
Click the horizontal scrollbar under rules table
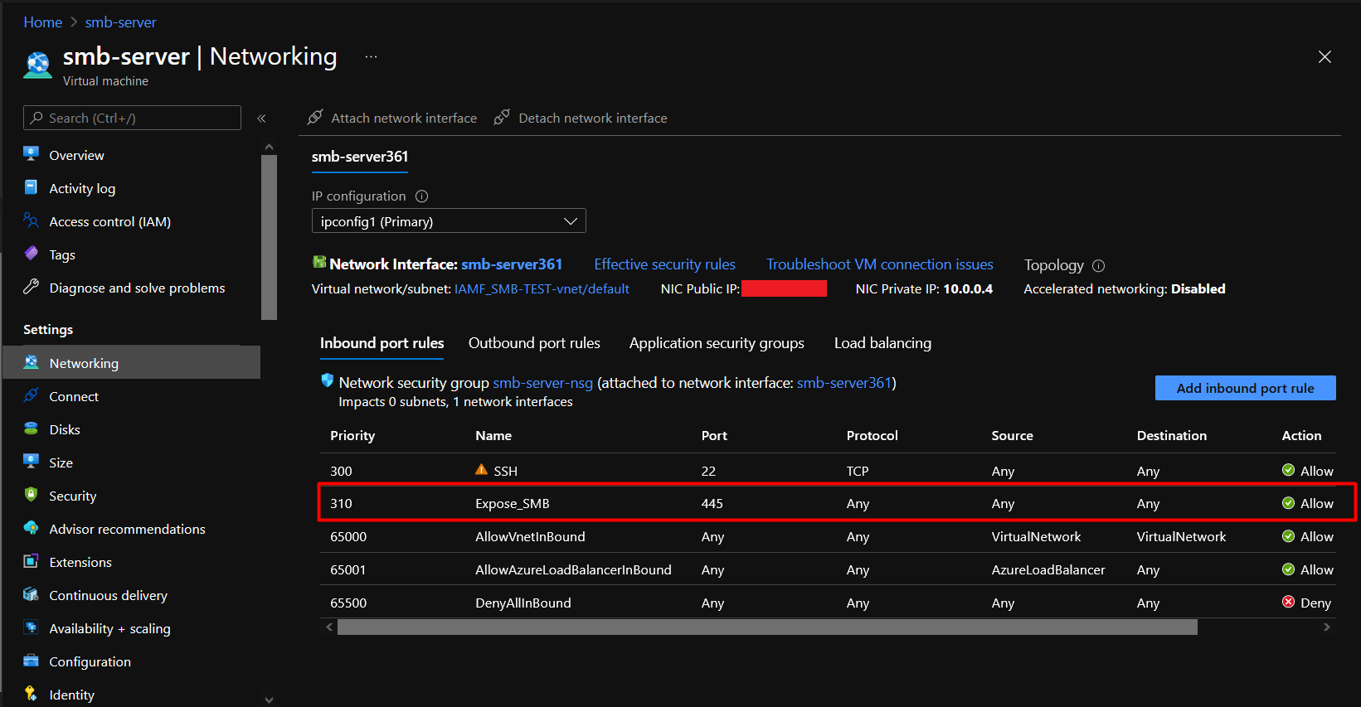(767, 627)
